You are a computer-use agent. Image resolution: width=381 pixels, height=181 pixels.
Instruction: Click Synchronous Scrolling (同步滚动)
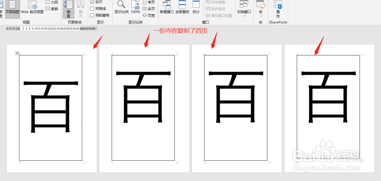click(x=215, y=9)
